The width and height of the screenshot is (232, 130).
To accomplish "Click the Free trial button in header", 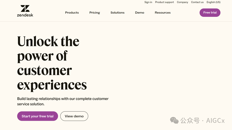I will 210,12.
